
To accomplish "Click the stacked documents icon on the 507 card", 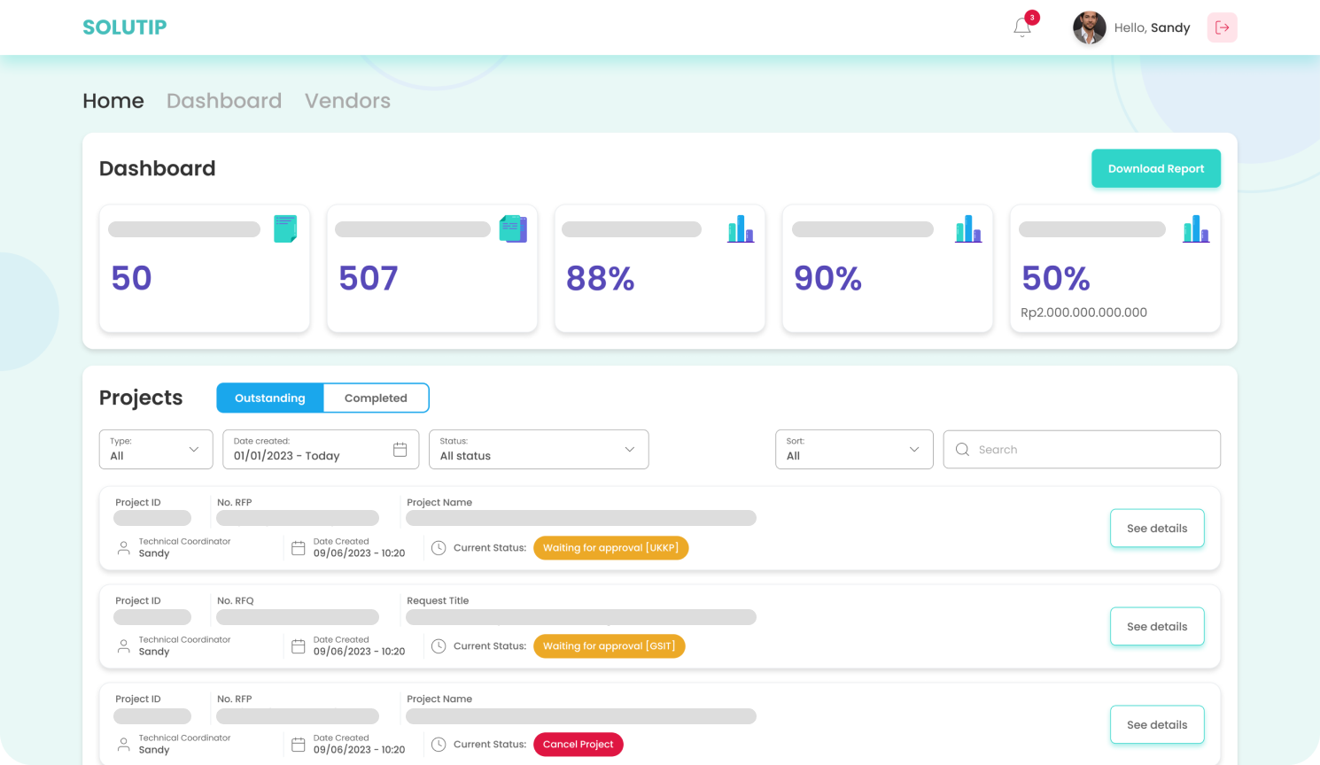I will [514, 228].
